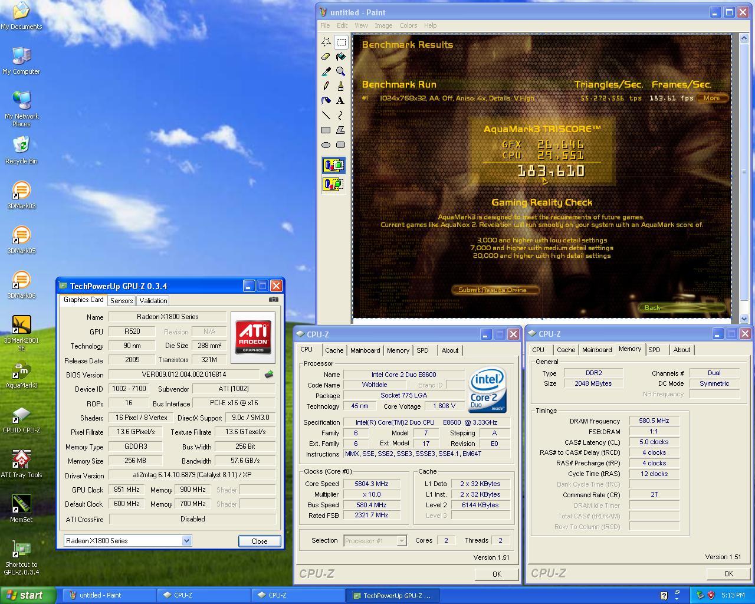Screen dimensions: 755x604
Task: Select the rectangular Select tool in Paint
Action: pyautogui.click(x=341, y=42)
